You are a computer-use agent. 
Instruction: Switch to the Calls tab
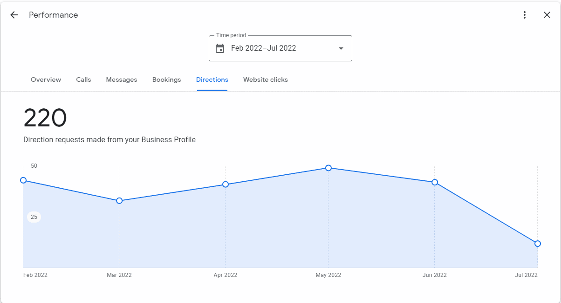(83, 79)
